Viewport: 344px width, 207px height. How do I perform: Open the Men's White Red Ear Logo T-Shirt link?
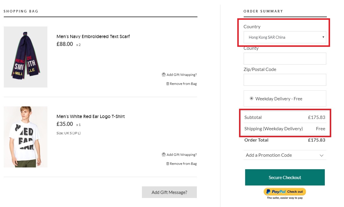[x=90, y=117]
